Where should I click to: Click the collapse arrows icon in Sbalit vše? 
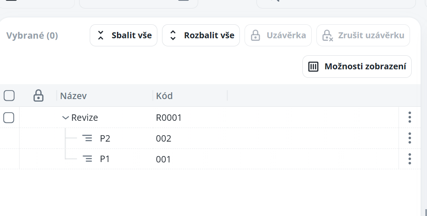[x=101, y=35]
